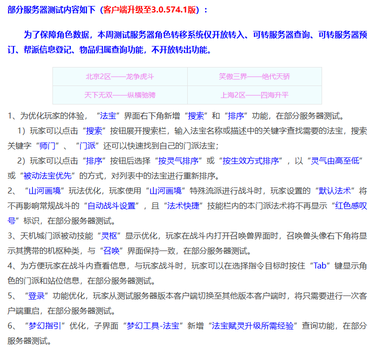
Task: Click the blue word 门派 in quotes
Action: coord(87,145)
